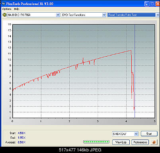Click the disc drive icon beside drive selector

click(x=4, y=15)
